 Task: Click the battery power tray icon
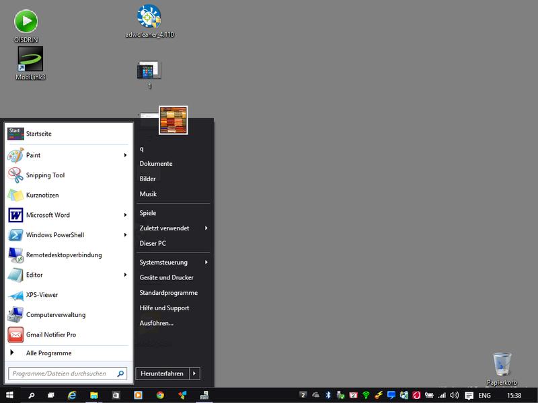point(429,395)
